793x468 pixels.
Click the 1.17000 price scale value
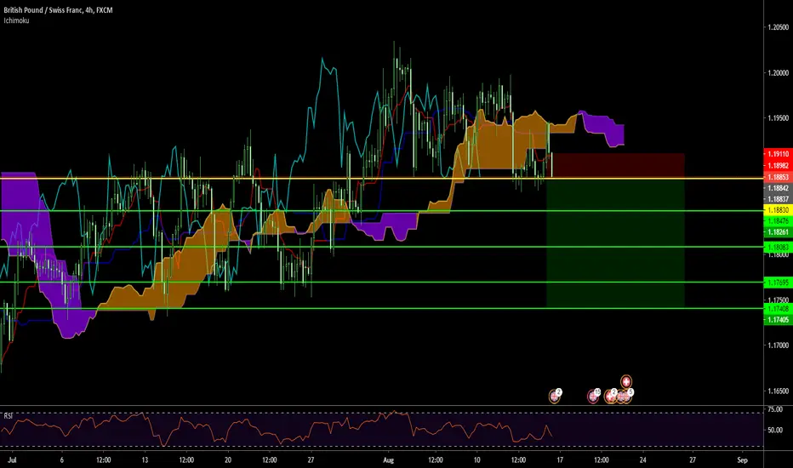pos(778,345)
